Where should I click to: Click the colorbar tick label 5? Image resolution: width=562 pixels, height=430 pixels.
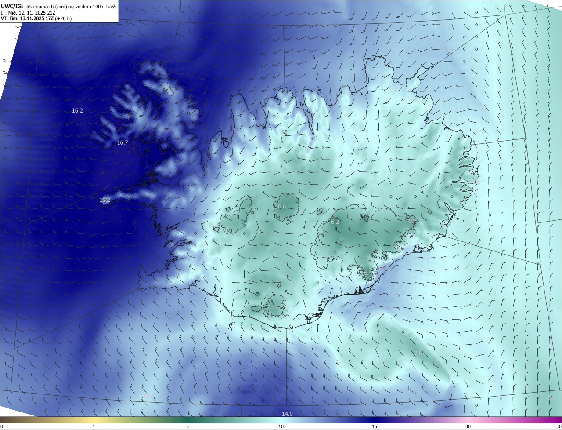point(187,426)
